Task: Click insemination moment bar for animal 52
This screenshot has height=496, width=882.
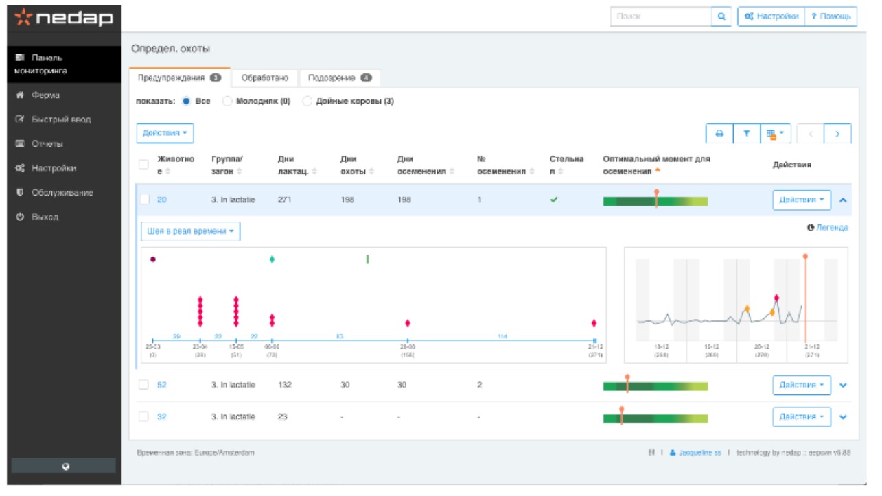Action: point(655,387)
